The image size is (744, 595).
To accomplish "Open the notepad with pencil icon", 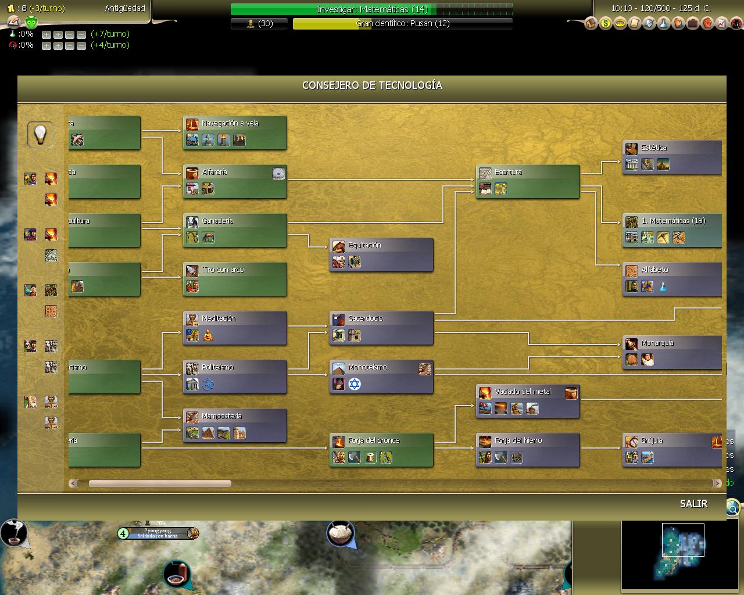I will pos(13,23).
